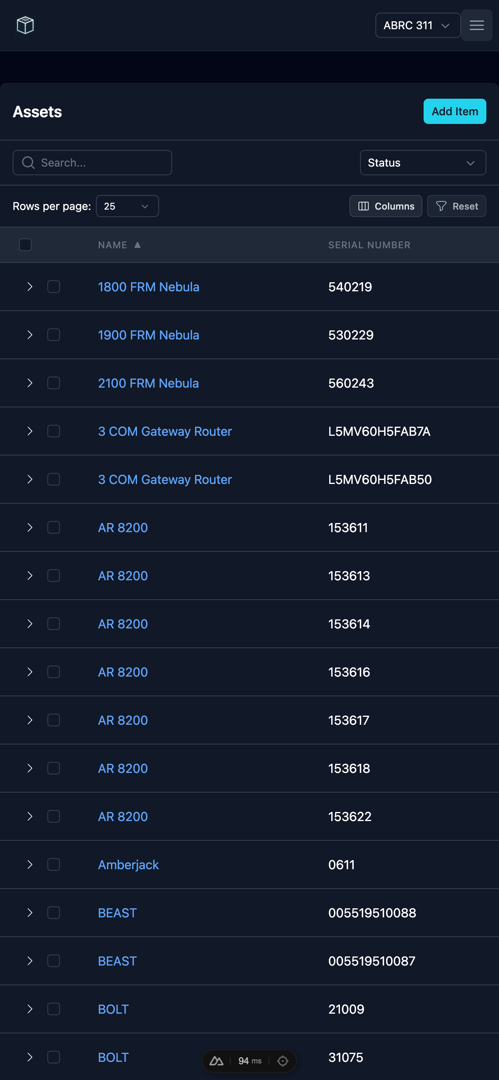Reset filters with funnel button
The width and height of the screenshot is (499, 1080).
[456, 206]
